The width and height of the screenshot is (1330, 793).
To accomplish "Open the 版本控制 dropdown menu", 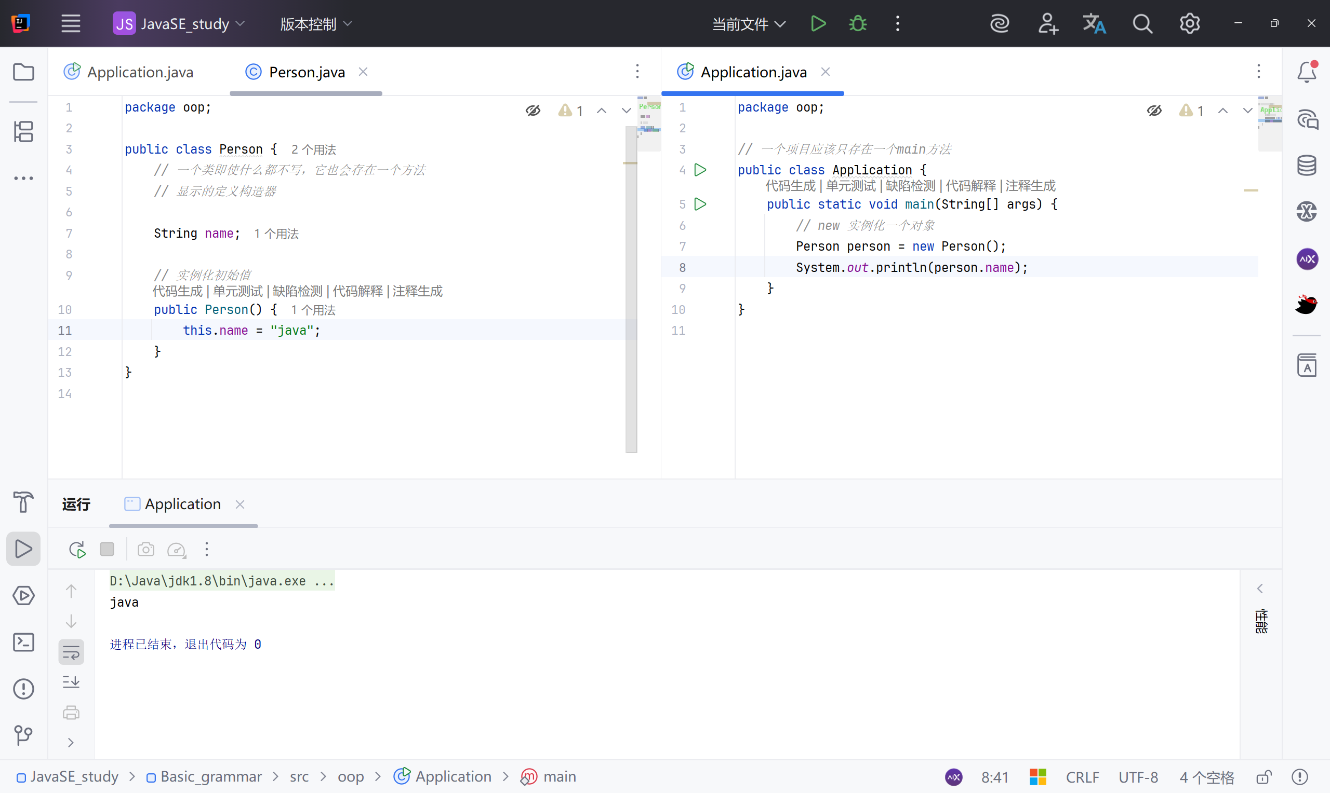I will [316, 23].
